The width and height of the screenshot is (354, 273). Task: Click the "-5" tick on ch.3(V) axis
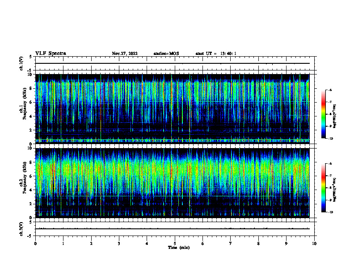click(x=30, y=236)
